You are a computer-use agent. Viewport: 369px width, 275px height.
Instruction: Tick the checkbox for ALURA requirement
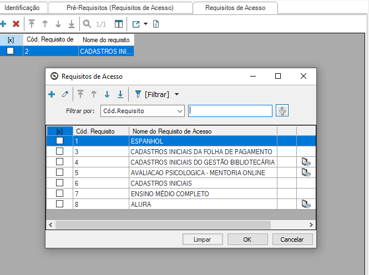tap(59, 204)
